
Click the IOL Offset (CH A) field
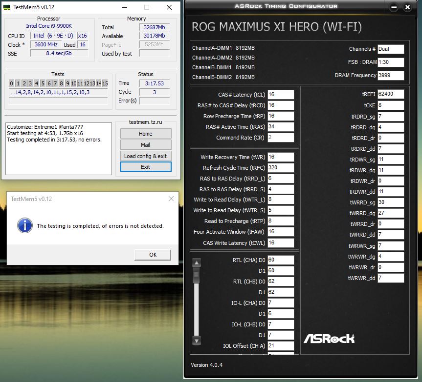[x=281, y=346]
